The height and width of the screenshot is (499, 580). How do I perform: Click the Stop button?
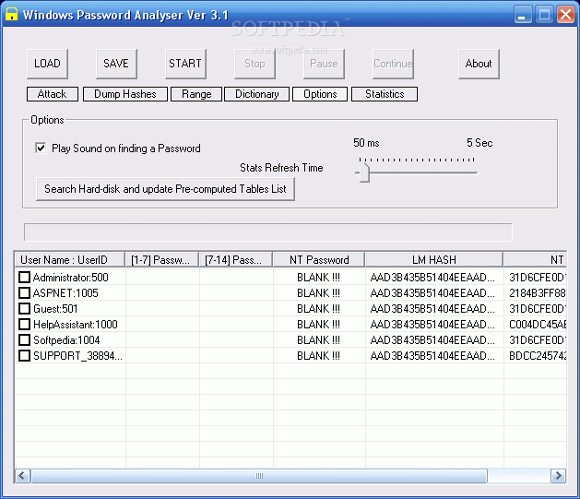pos(254,64)
